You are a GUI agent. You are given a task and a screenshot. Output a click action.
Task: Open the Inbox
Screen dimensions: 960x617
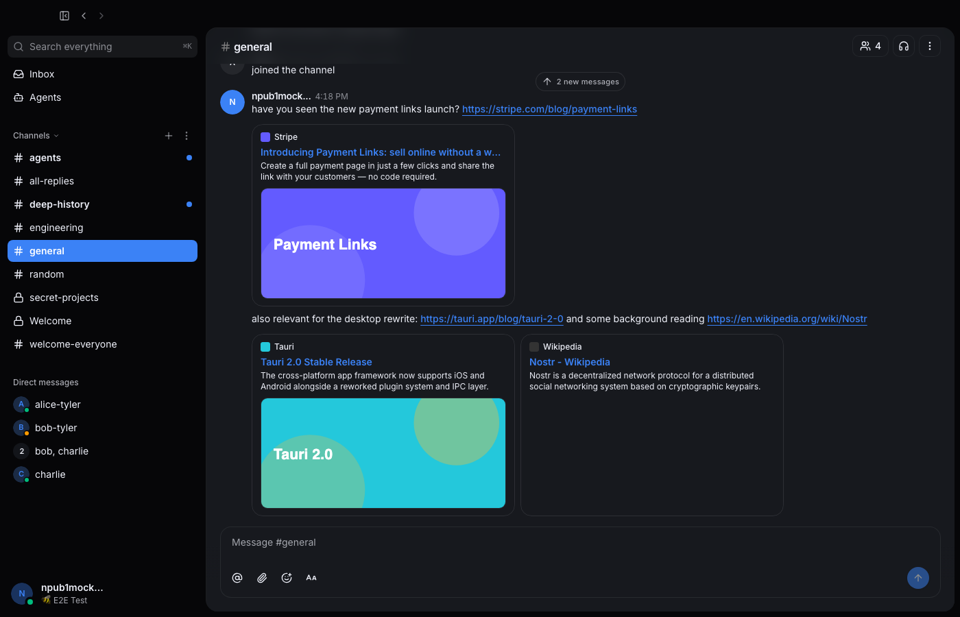click(102, 74)
